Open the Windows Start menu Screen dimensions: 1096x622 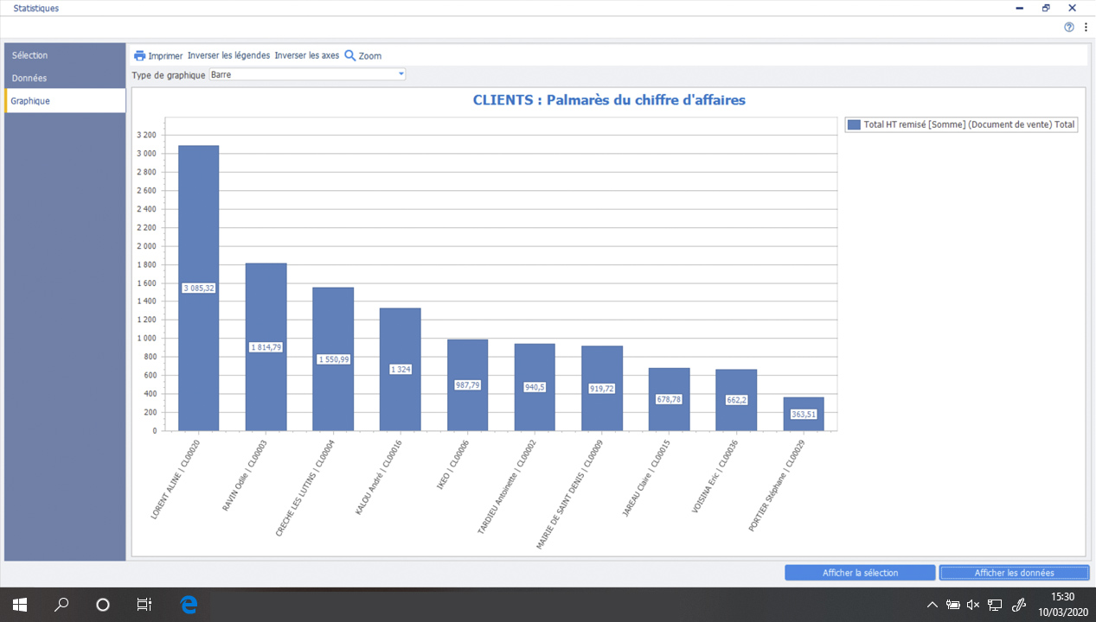click(20, 605)
